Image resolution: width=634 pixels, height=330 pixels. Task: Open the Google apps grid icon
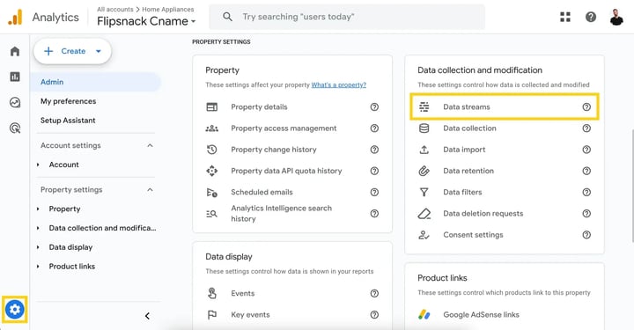(x=565, y=17)
